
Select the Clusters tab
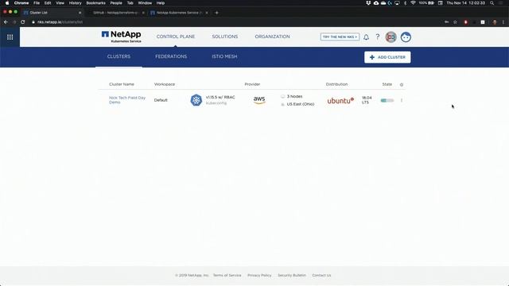[x=119, y=56]
